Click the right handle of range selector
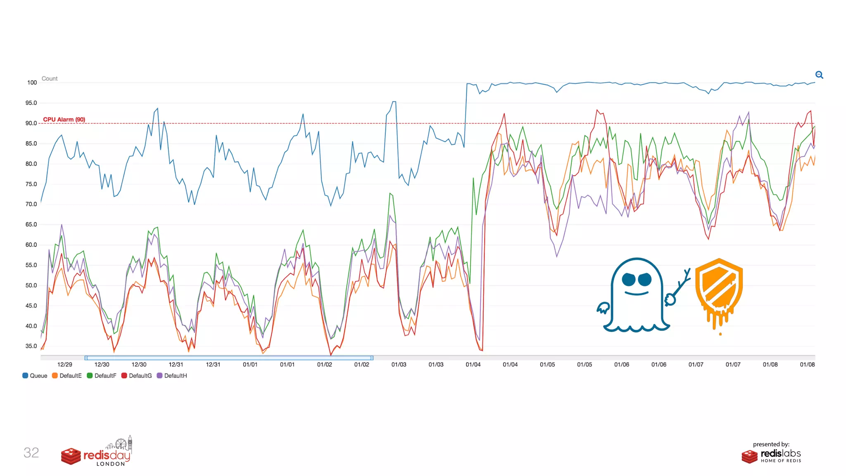The height and width of the screenshot is (476, 846). coord(372,358)
